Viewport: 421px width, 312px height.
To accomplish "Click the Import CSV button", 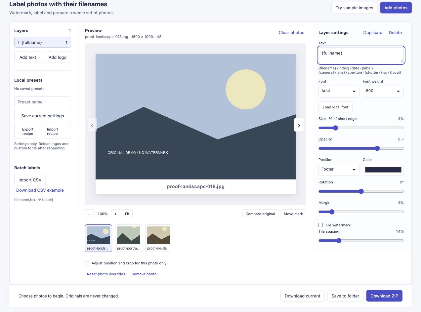I will (x=30, y=180).
